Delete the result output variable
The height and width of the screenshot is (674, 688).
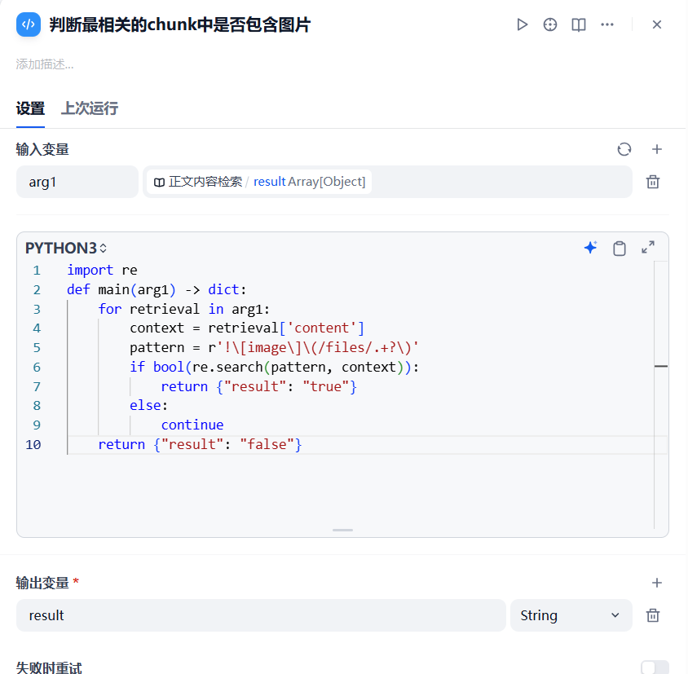coord(653,615)
